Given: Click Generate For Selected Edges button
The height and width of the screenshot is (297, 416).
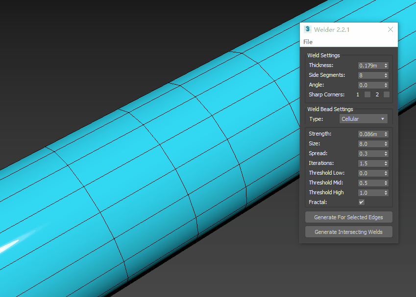Looking at the screenshot, I should click(x=348, y=217).
